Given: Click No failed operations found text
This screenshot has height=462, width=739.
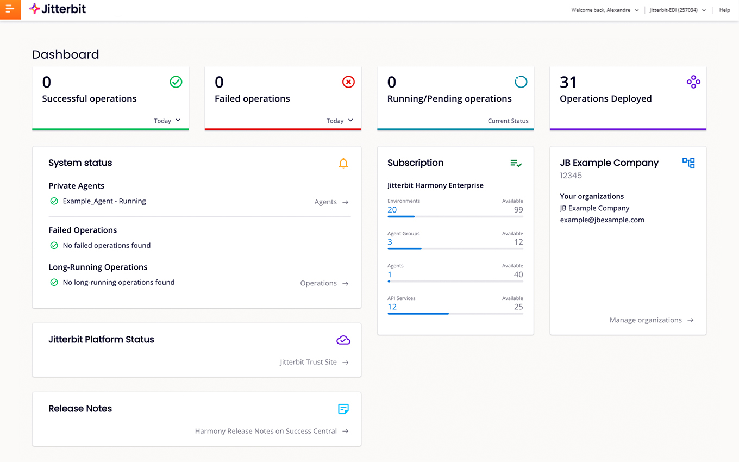Looking at the screenshot, I should coord(107,246).
